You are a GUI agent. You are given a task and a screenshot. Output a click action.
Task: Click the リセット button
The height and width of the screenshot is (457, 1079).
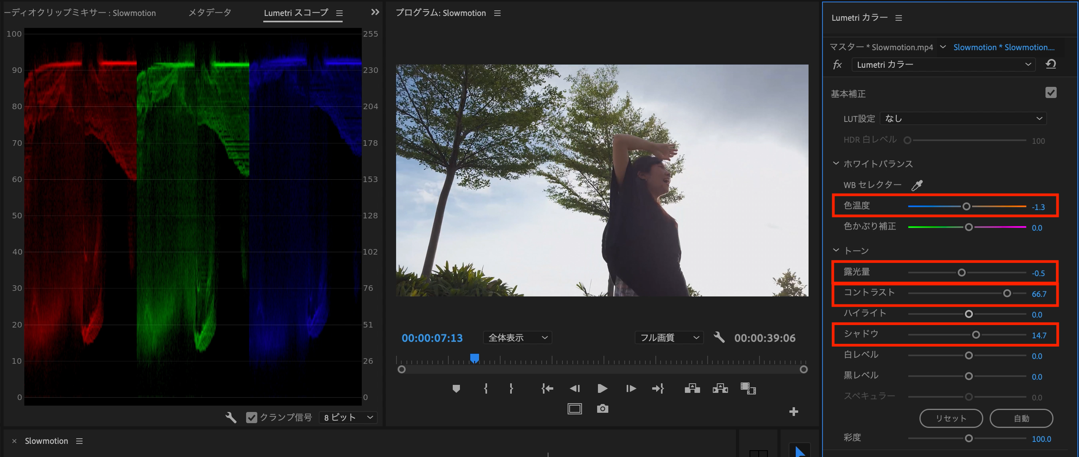(x=951, y=418)
